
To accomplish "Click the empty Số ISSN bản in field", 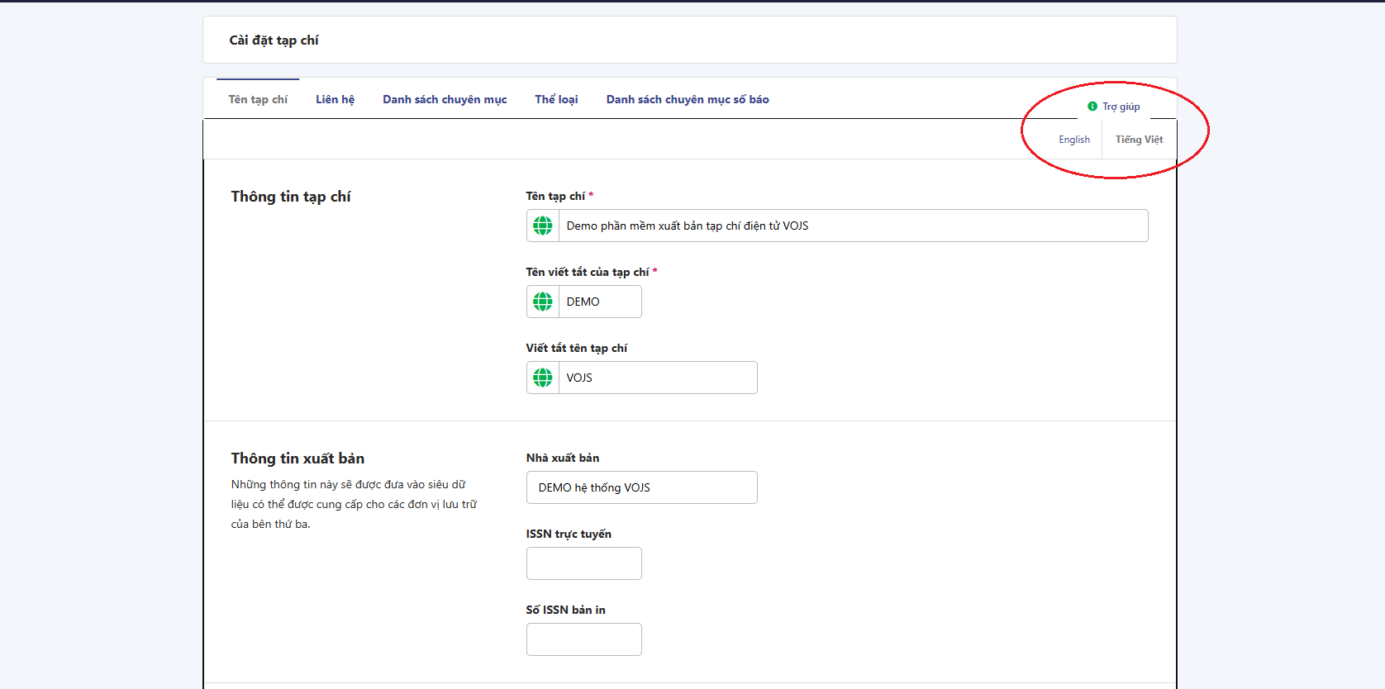I will [583, 639].
